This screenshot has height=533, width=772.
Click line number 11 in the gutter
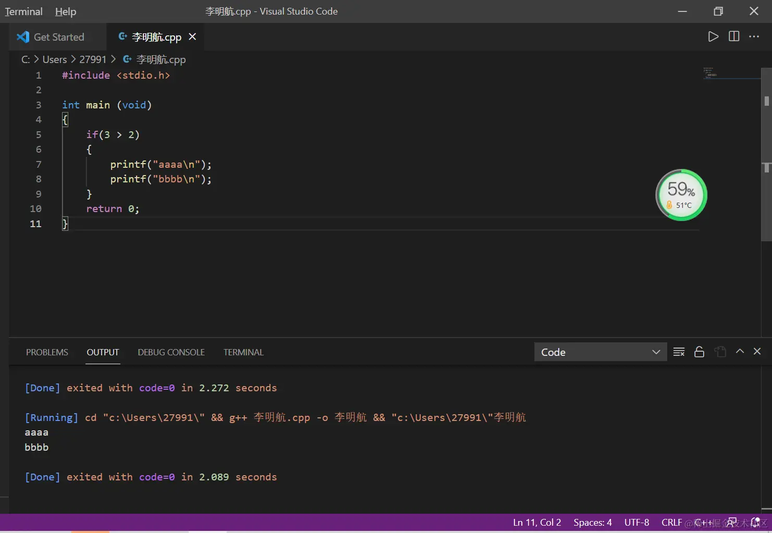(35, 224)
